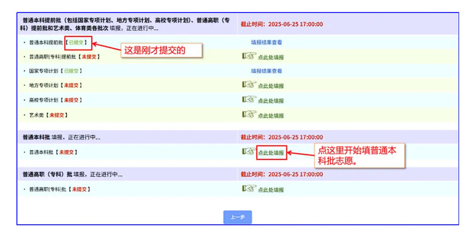476x247 pixels.
Task: Click 点此处填报 link for 普通高职(专科)提前批
Action: pos(271,57)
